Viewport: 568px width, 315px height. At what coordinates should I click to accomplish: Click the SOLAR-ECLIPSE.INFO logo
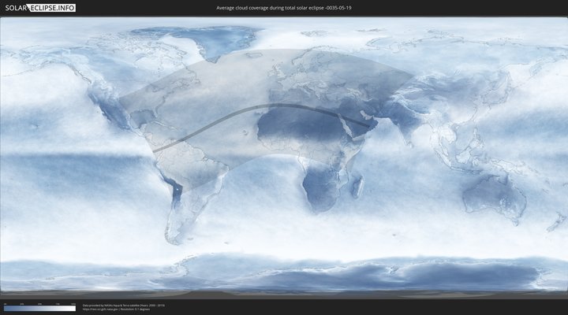click(40, 8)
